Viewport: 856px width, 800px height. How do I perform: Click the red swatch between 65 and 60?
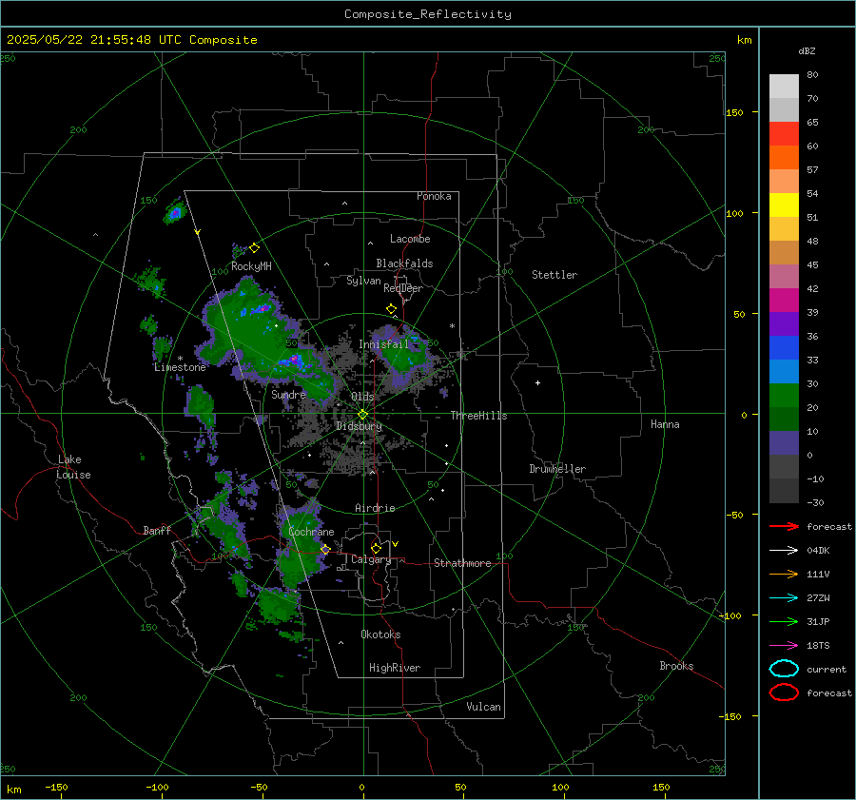pyautogui.click(x=784, y=134)
